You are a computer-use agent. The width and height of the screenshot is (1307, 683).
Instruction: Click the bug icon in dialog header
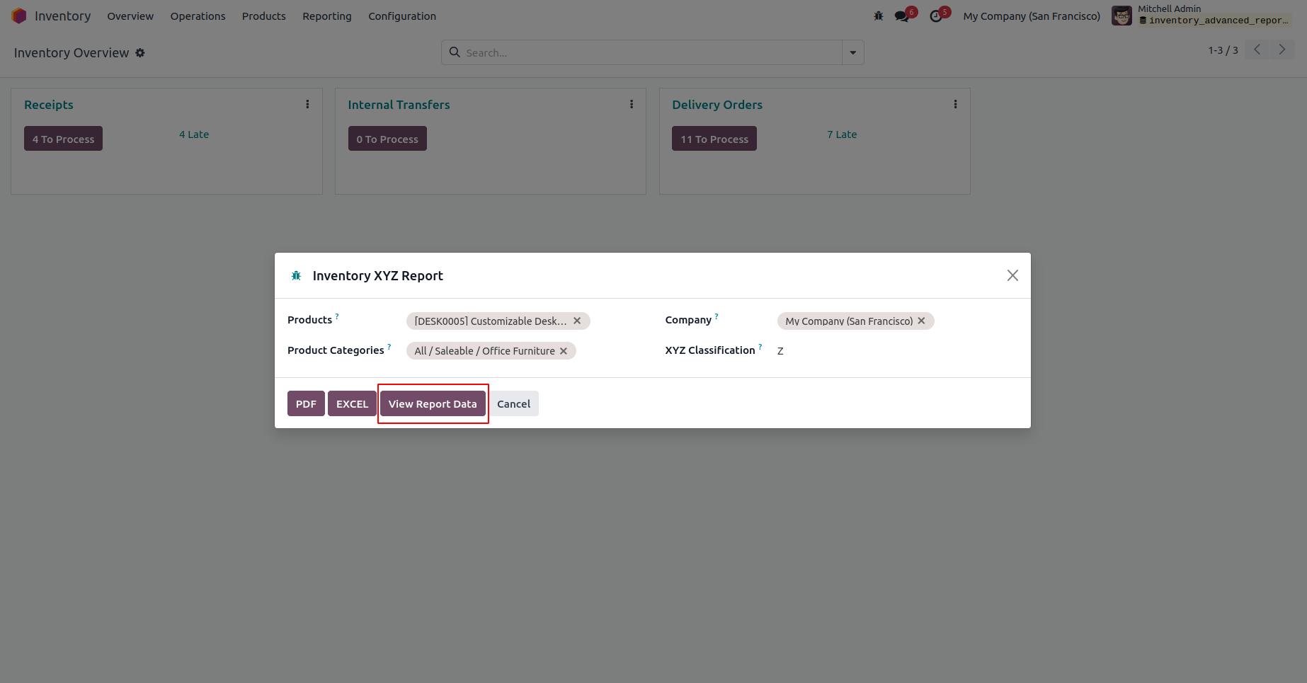pos(297,276)
